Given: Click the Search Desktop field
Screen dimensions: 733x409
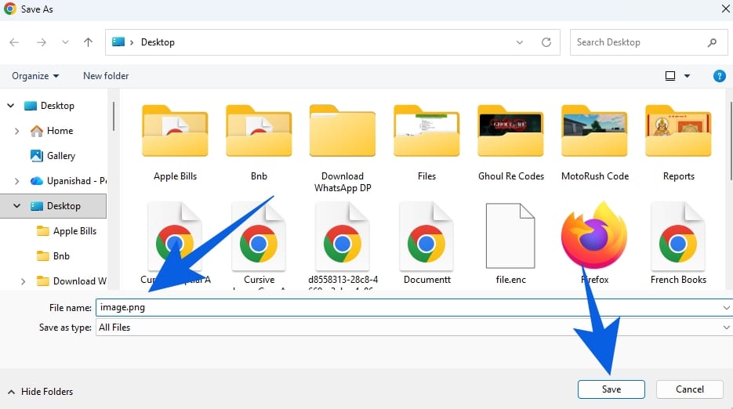Looking at the screenshot, I should 648,42.
